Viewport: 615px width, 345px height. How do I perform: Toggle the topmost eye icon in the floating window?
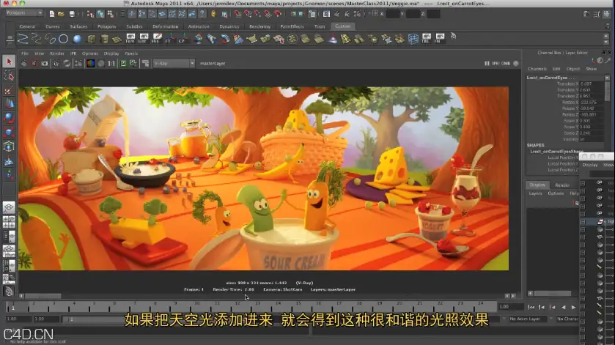(x=600, y=182)
